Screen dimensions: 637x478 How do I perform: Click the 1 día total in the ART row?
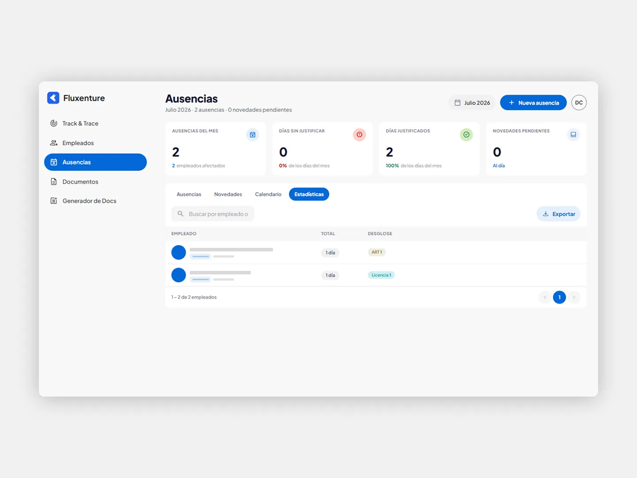pos(330,253)
